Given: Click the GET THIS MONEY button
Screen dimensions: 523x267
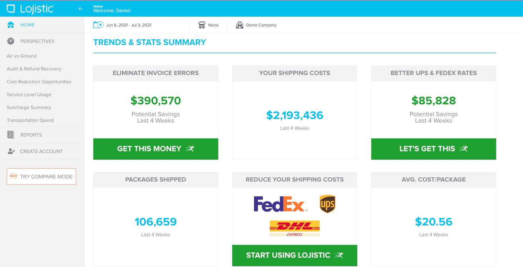Looking at the screenshot, I should point(155,149).
